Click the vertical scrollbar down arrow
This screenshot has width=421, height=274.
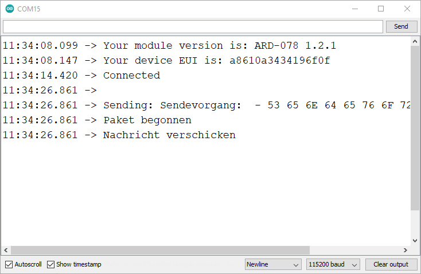click(x=415, y=240)
